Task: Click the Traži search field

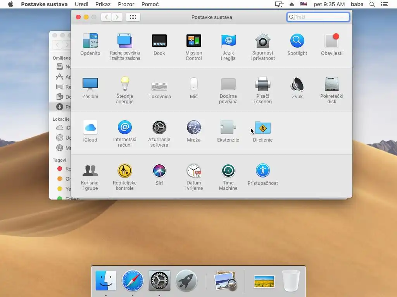Action: click(x=318, y=17)
